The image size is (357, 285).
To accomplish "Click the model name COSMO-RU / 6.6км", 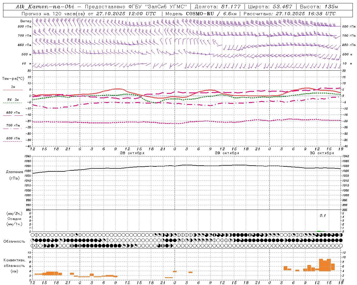I will click(x=211, y=14).
